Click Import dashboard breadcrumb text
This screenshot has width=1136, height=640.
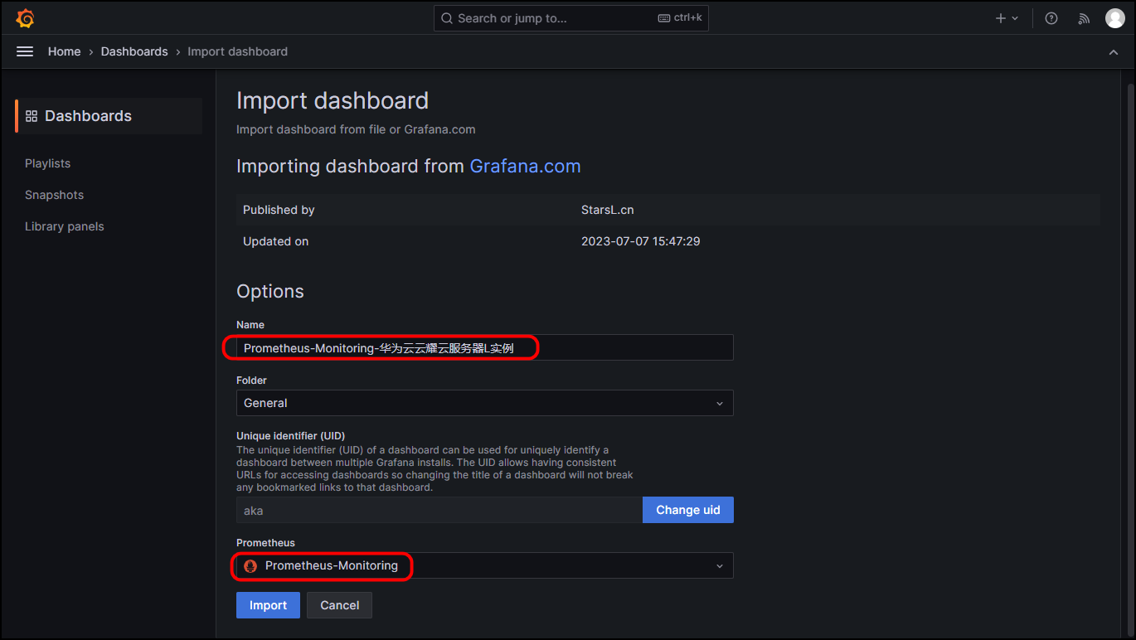click(238, 51)
